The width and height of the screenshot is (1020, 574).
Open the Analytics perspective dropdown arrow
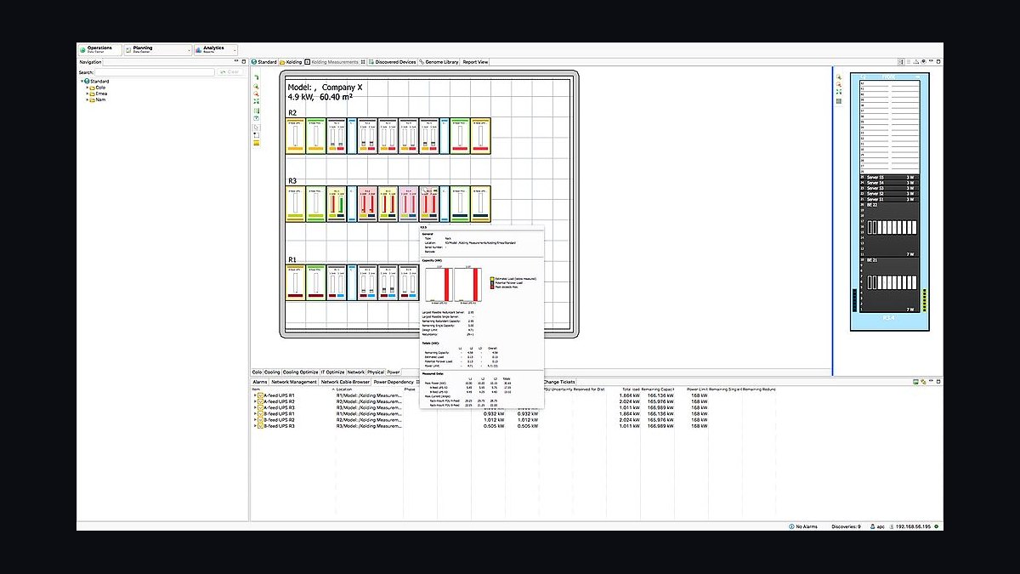click(x=234, y=50)
